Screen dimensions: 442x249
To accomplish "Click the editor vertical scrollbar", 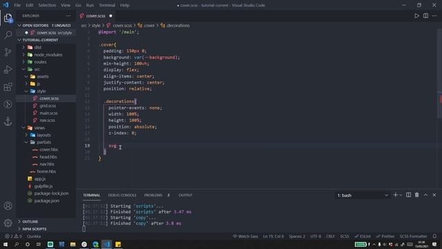I will point(440,73).
